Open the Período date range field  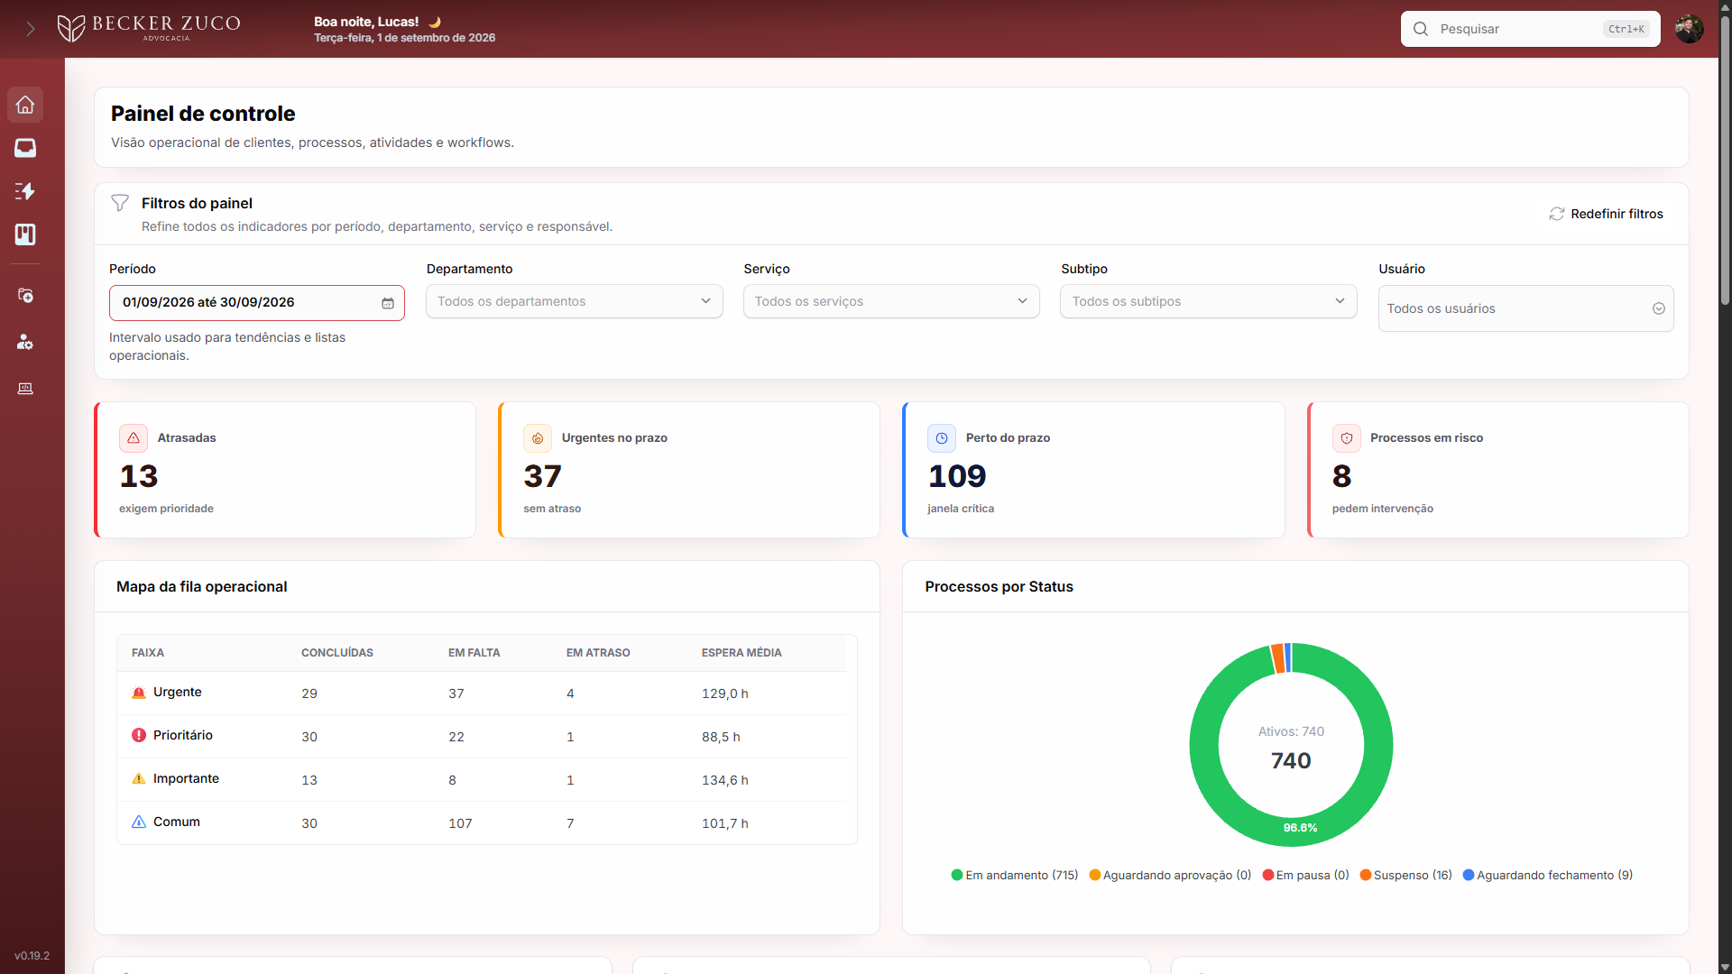[x=257, y=303]
